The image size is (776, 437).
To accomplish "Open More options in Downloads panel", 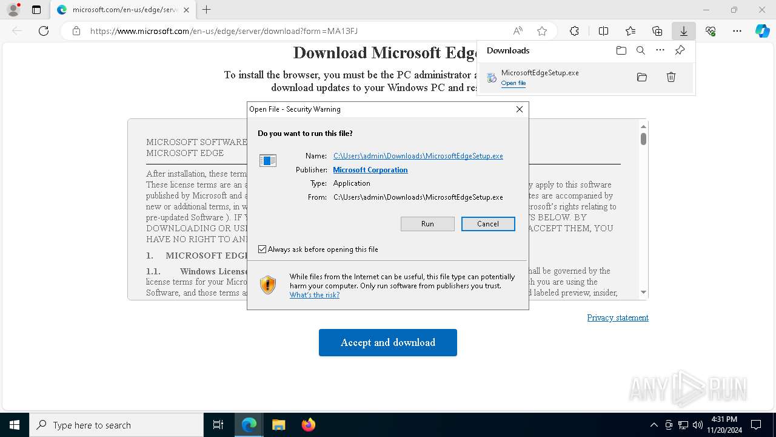I will coord(660,50).
